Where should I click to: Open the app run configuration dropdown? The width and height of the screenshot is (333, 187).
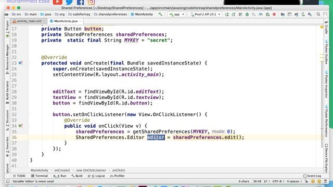pyautogui.click(x=177, y=15)
